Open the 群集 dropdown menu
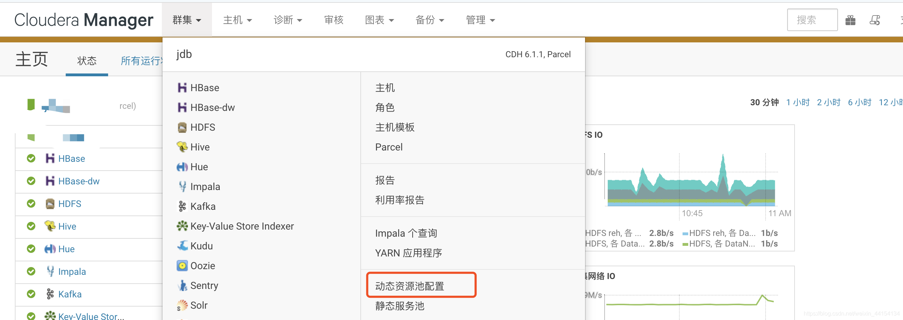 click(x=187, y=20)
